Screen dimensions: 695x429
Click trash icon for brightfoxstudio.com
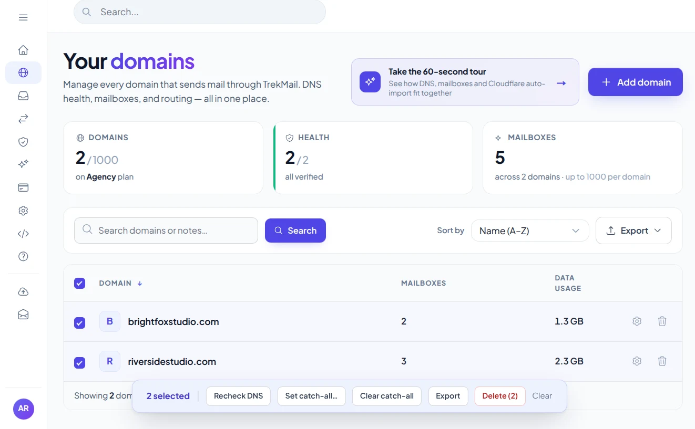pos(662,321)
